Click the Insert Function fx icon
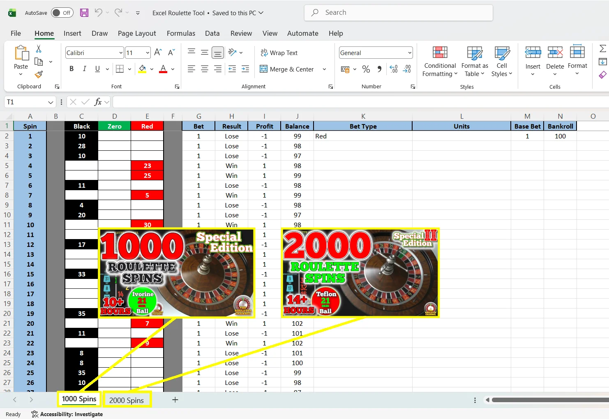 pos(98,102)
